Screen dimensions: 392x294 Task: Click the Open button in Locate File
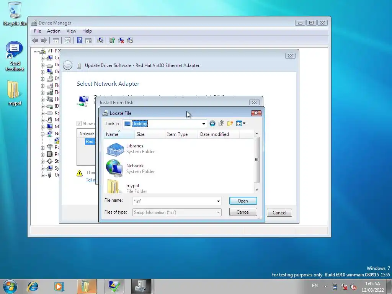[243, 201]
